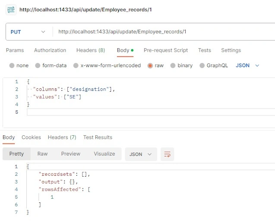Open the PUT method dropdown
Viewport: 275px width, 224px height.
[x=28, y=32]
